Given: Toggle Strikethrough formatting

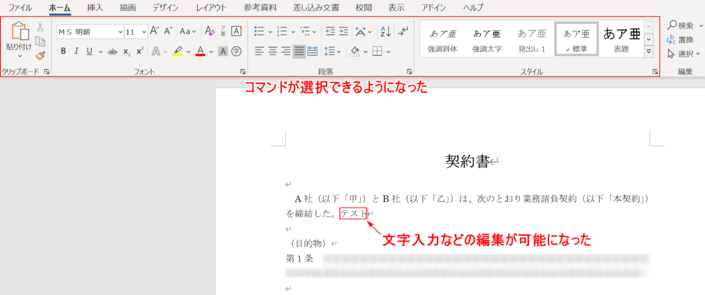Looking at the screenshot, I should [112, 51].
